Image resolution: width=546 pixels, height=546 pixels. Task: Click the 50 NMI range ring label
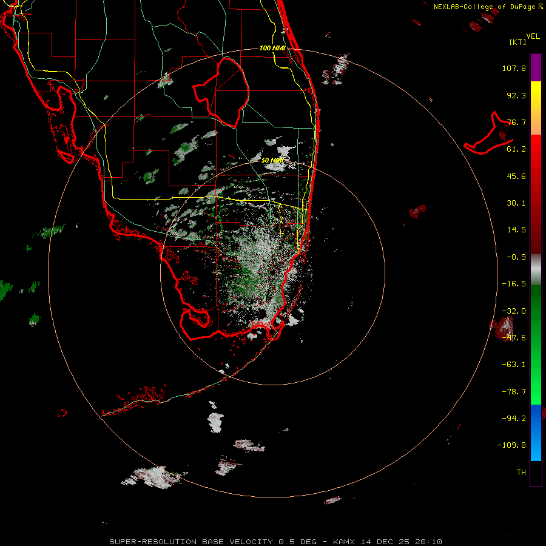272,160
